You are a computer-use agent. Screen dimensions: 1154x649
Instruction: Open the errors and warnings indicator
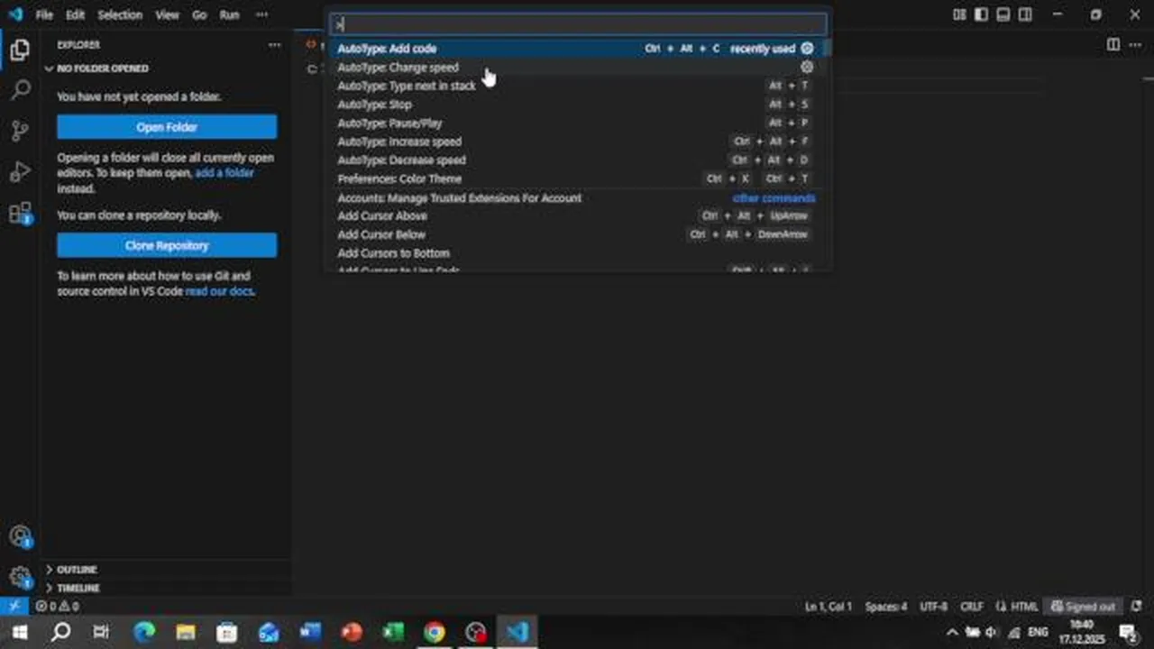[x=57, y=607]
